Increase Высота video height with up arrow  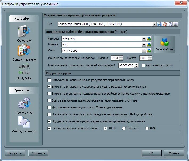coord(150,57)
